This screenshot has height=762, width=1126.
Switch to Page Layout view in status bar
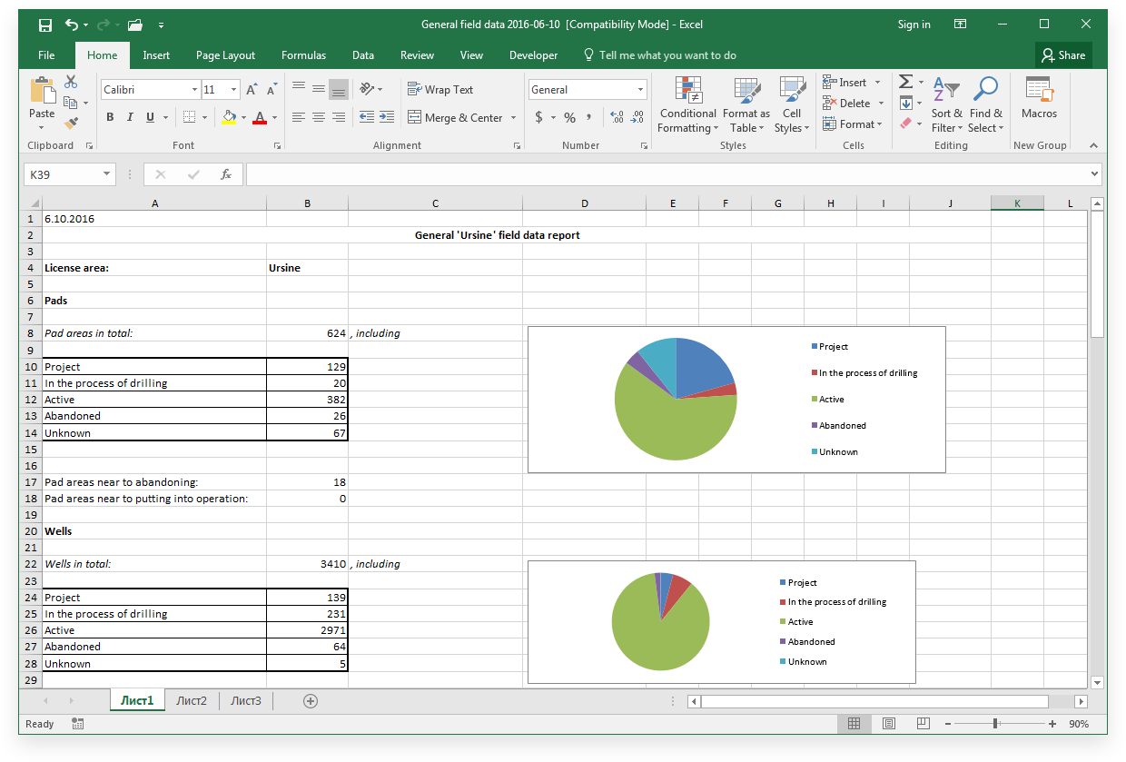(889, 724)
